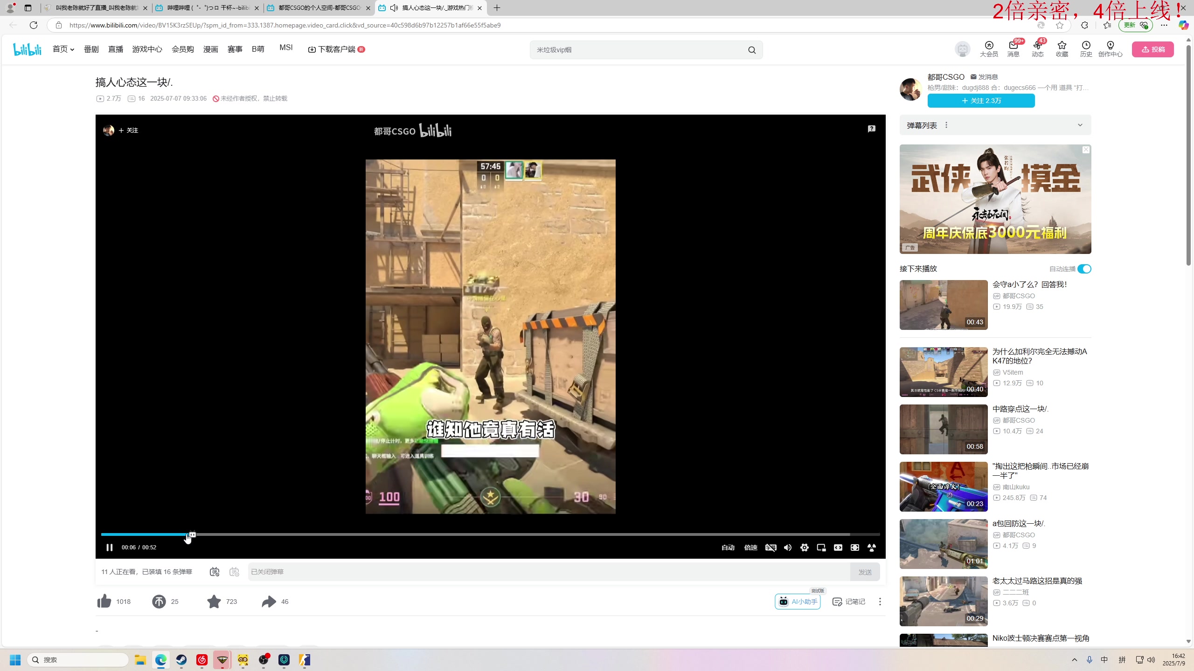Click the 已关闭弹幕 input field

pyautogui.click(x=549, y=572)
